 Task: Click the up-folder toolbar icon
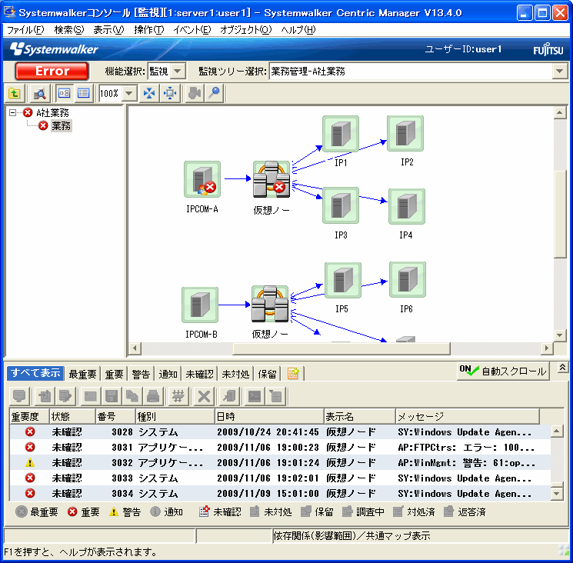click(x=15, y=94)
